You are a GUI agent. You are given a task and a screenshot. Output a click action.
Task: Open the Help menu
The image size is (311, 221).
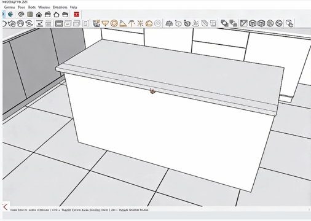(74, 7)
